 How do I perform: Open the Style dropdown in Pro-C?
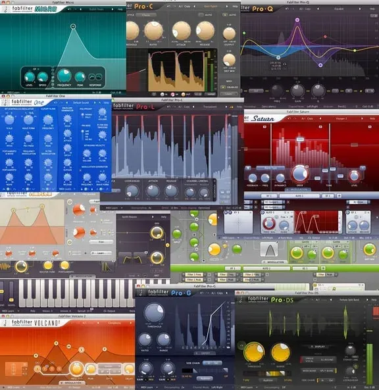[x=146, y=15]
